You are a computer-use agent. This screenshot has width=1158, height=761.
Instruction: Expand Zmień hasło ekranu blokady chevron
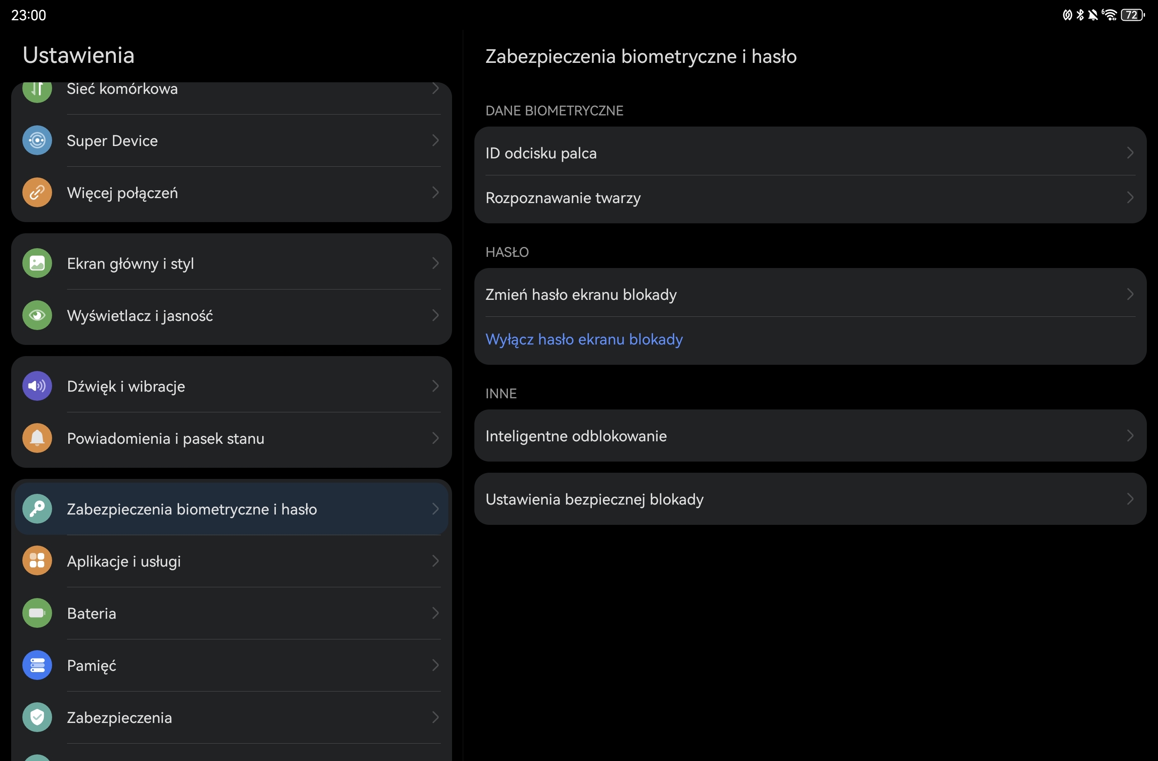click(1130, 294)
